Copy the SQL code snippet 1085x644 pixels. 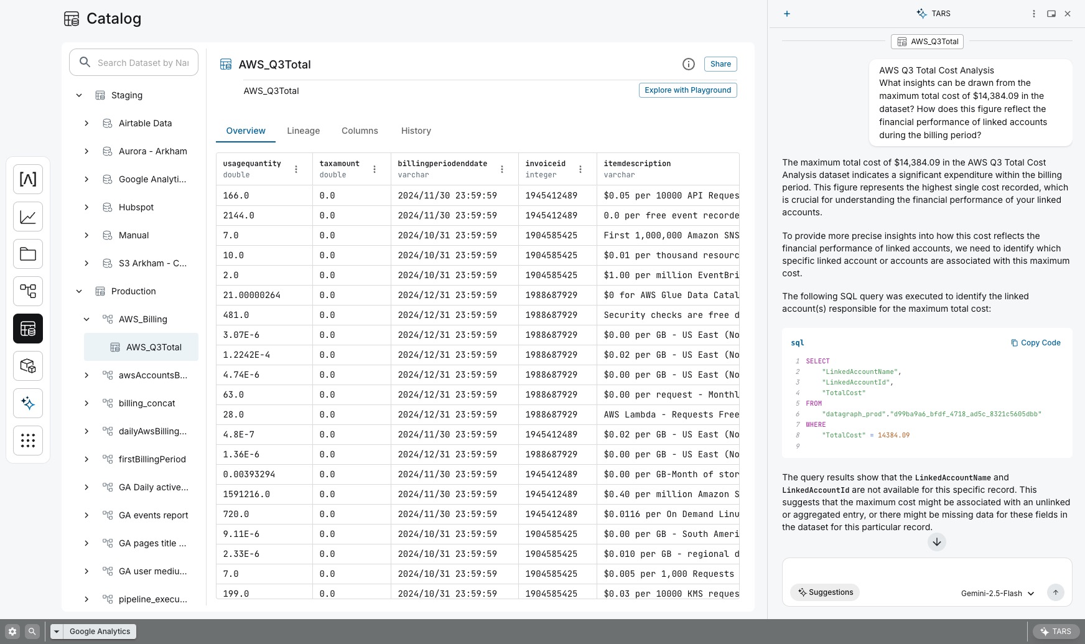click(x=1036, y=343)
